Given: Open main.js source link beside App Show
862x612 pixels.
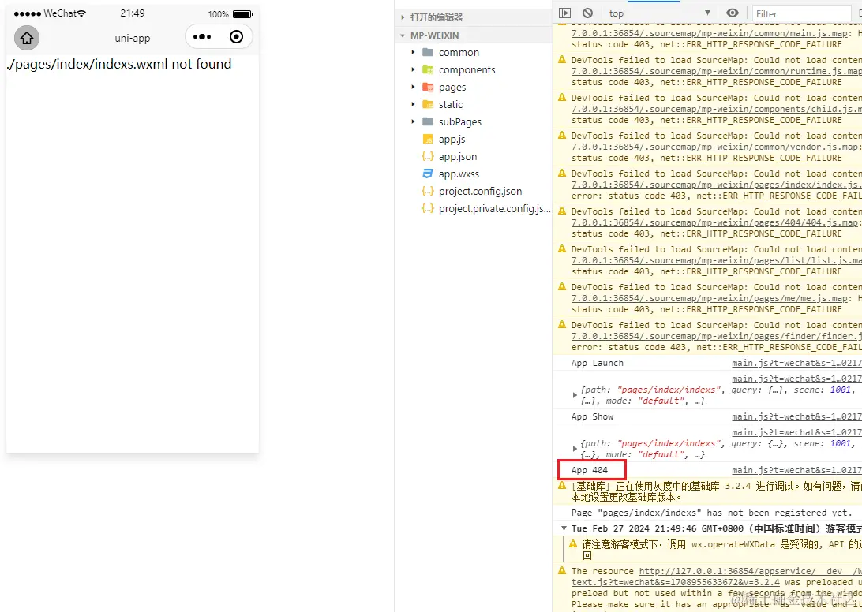Looking at the screenshot, I should (796, 417).
